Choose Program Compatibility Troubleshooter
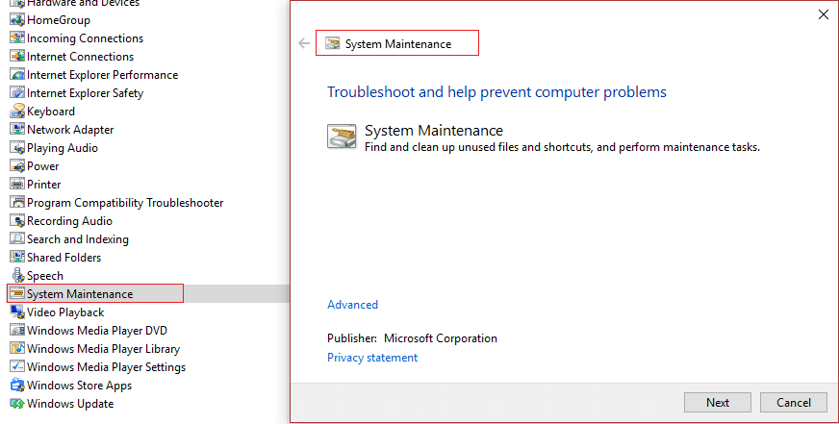Image resolution: width=839 pixels, height=424 pixels. pyautogui.click(x=125, y=203)
